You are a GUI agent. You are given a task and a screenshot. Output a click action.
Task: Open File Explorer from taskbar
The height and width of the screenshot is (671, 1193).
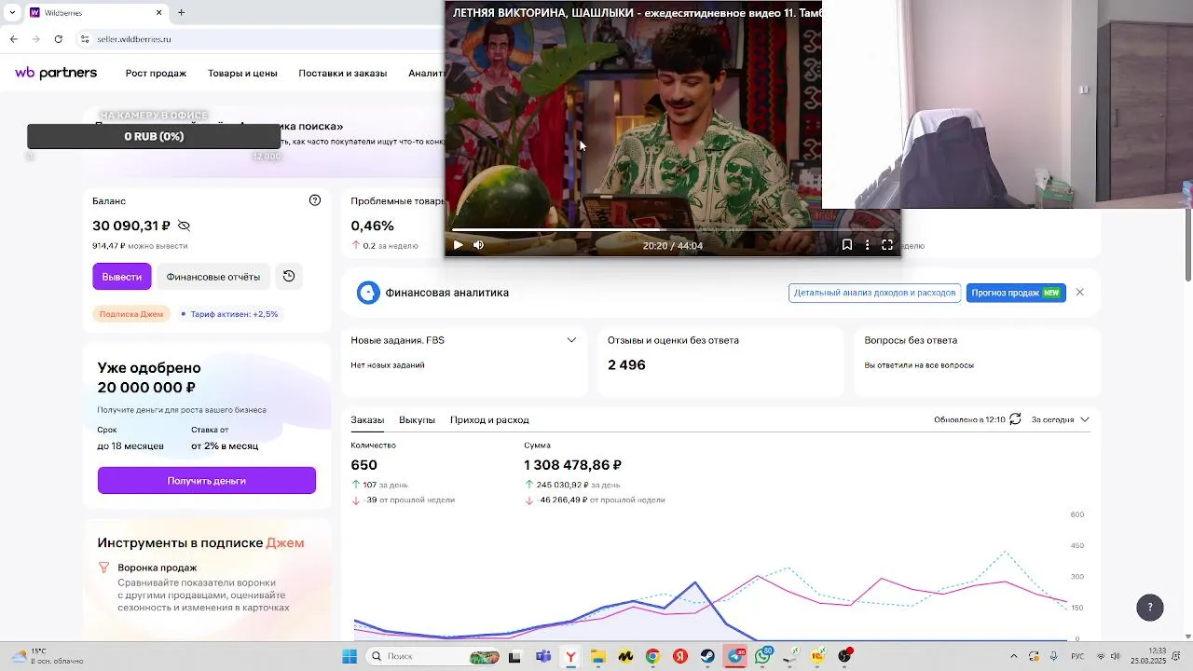[x=597, y=656]
